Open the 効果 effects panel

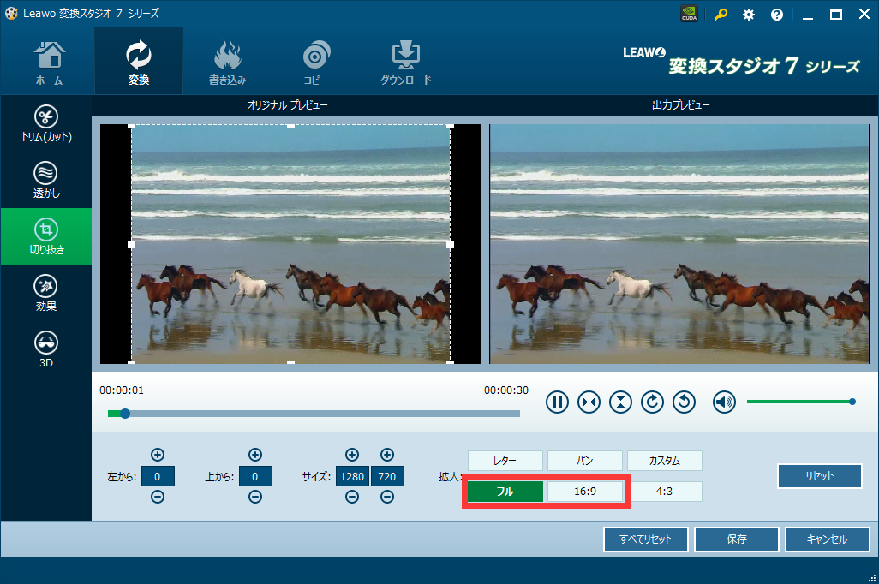[x=45, y=294]
